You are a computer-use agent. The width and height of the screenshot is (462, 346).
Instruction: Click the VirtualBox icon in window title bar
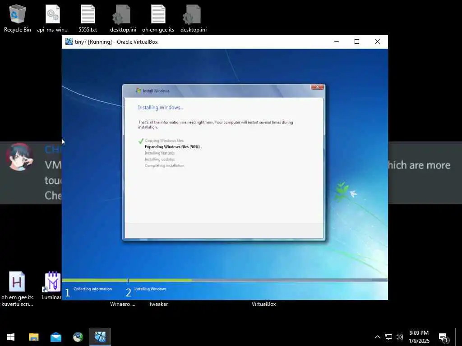[69, 41]
